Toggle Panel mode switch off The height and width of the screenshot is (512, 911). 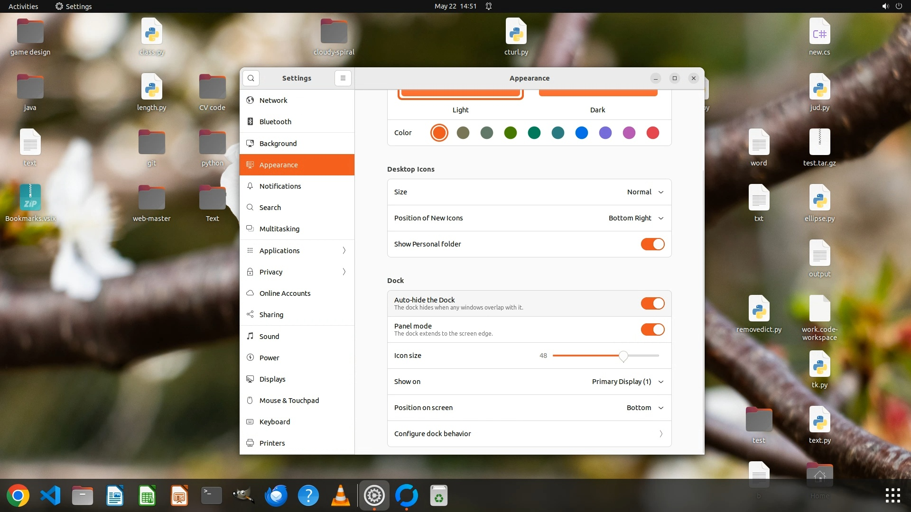(x=652, y=329)
